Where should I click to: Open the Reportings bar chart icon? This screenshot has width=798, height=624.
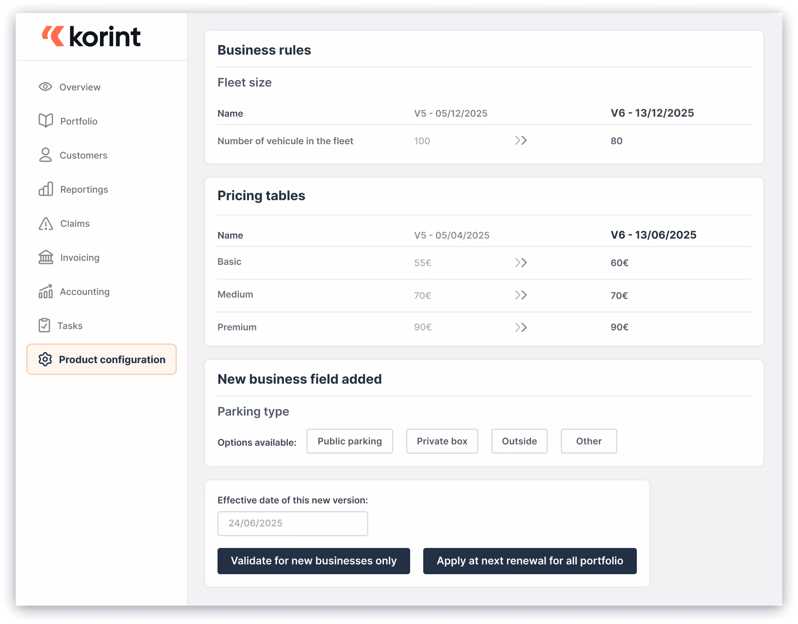[45, 189]
